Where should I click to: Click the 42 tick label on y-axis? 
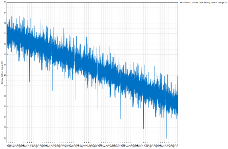tap(5, 75)
